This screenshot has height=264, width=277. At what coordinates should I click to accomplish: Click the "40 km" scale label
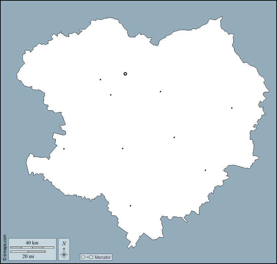click(32, 243)
